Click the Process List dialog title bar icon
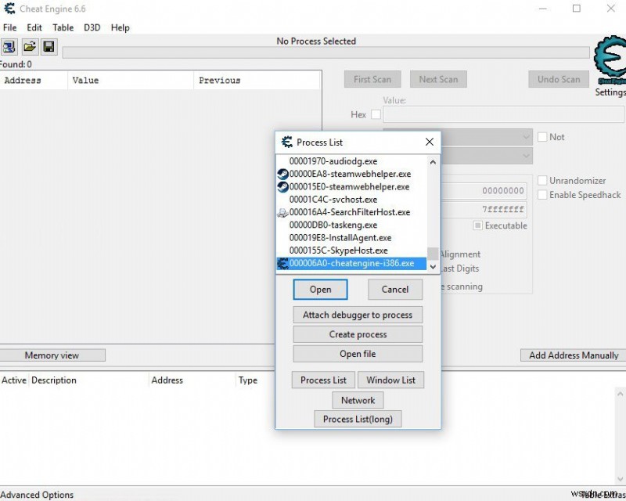The width and height of the screenshot is (626, 501). tap(286, 142)
